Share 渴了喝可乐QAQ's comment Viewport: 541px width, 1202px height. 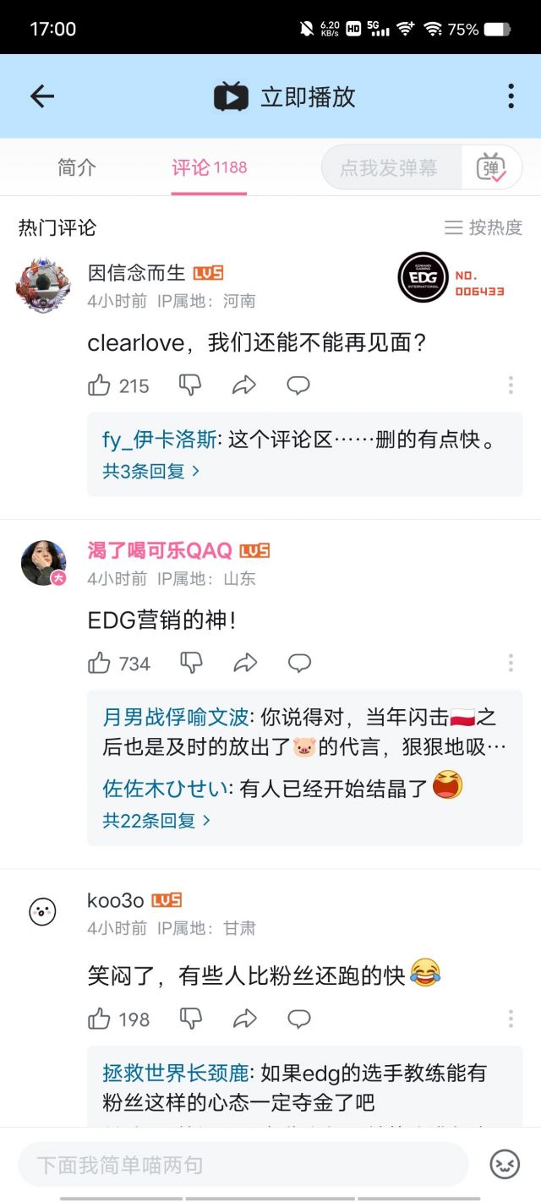click(x=246, y=664)
